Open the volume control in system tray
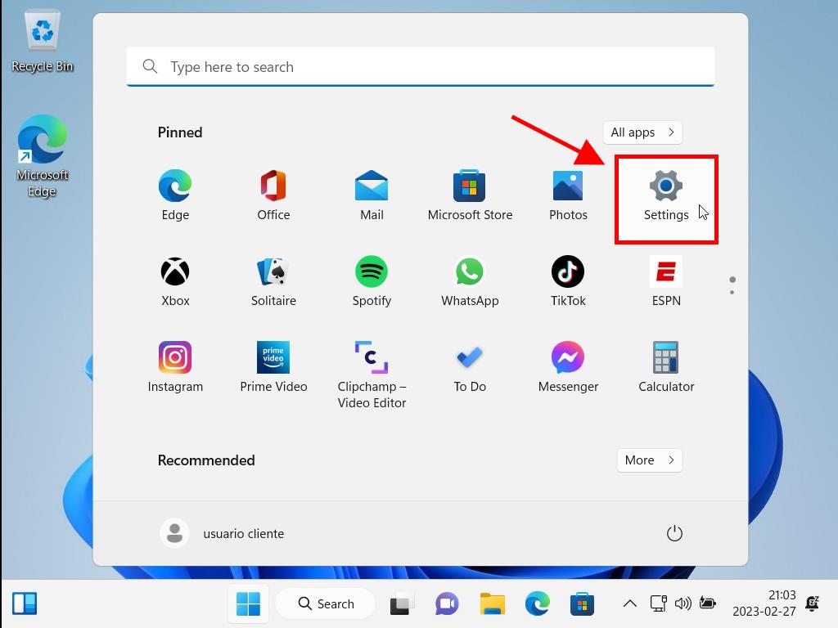838x628 pixels. pyautogui.click(x=683, y=604)
